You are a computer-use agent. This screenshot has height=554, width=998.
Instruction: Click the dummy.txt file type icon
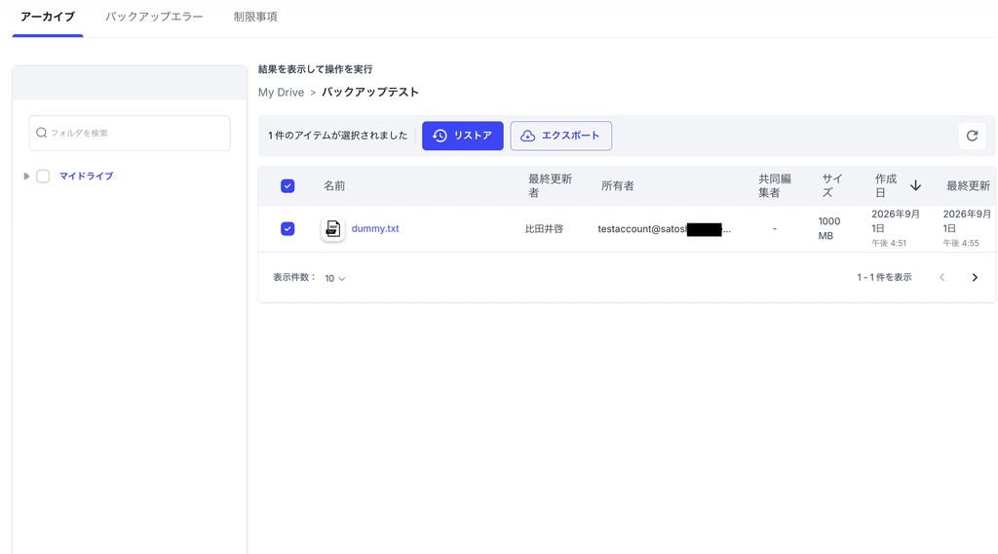coord(332,228)
